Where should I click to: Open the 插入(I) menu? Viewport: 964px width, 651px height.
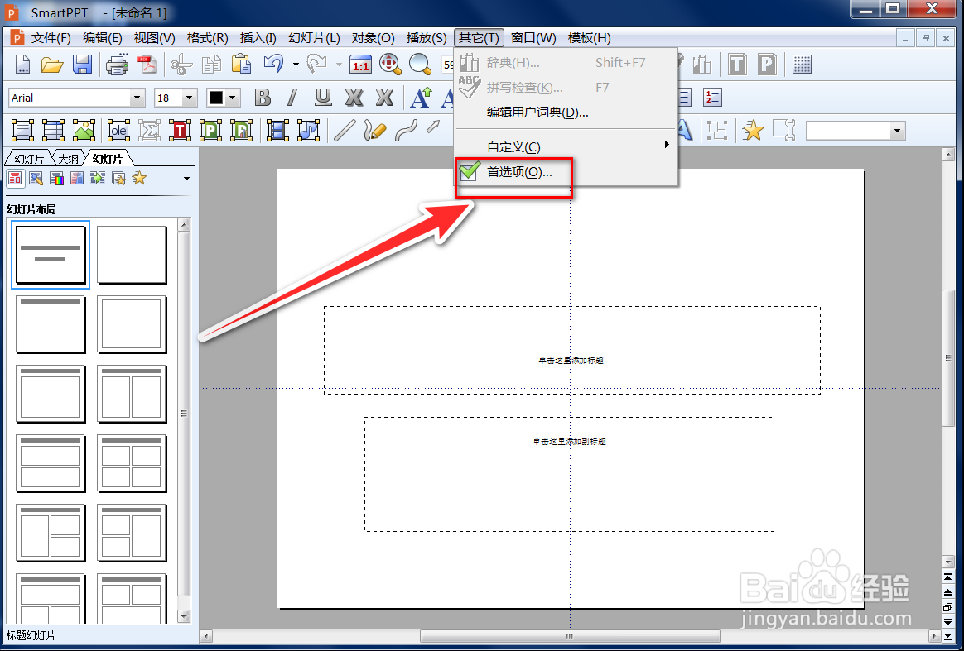point(258,38)
